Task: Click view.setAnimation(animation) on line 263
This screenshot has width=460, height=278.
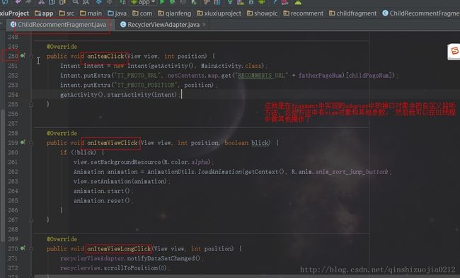Action: (120, 181)
